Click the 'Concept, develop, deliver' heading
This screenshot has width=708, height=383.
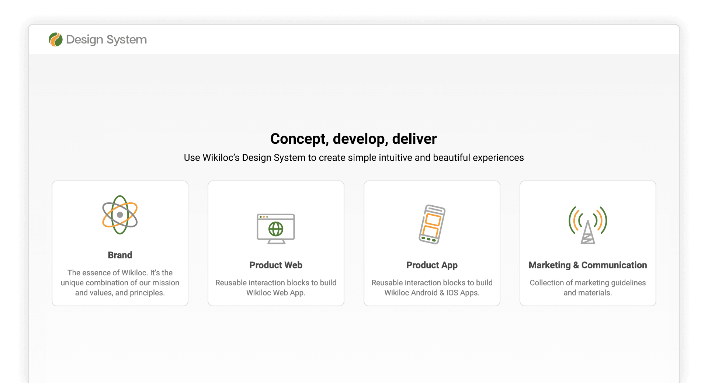(354, 139)
